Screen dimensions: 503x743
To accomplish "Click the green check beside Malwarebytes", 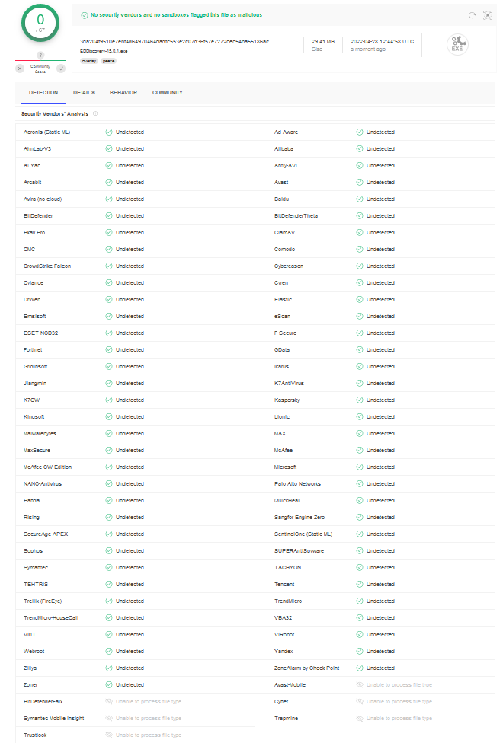I will [108, 433].
